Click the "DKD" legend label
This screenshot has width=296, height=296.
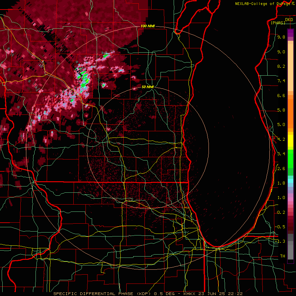click(x=289, y=20)
